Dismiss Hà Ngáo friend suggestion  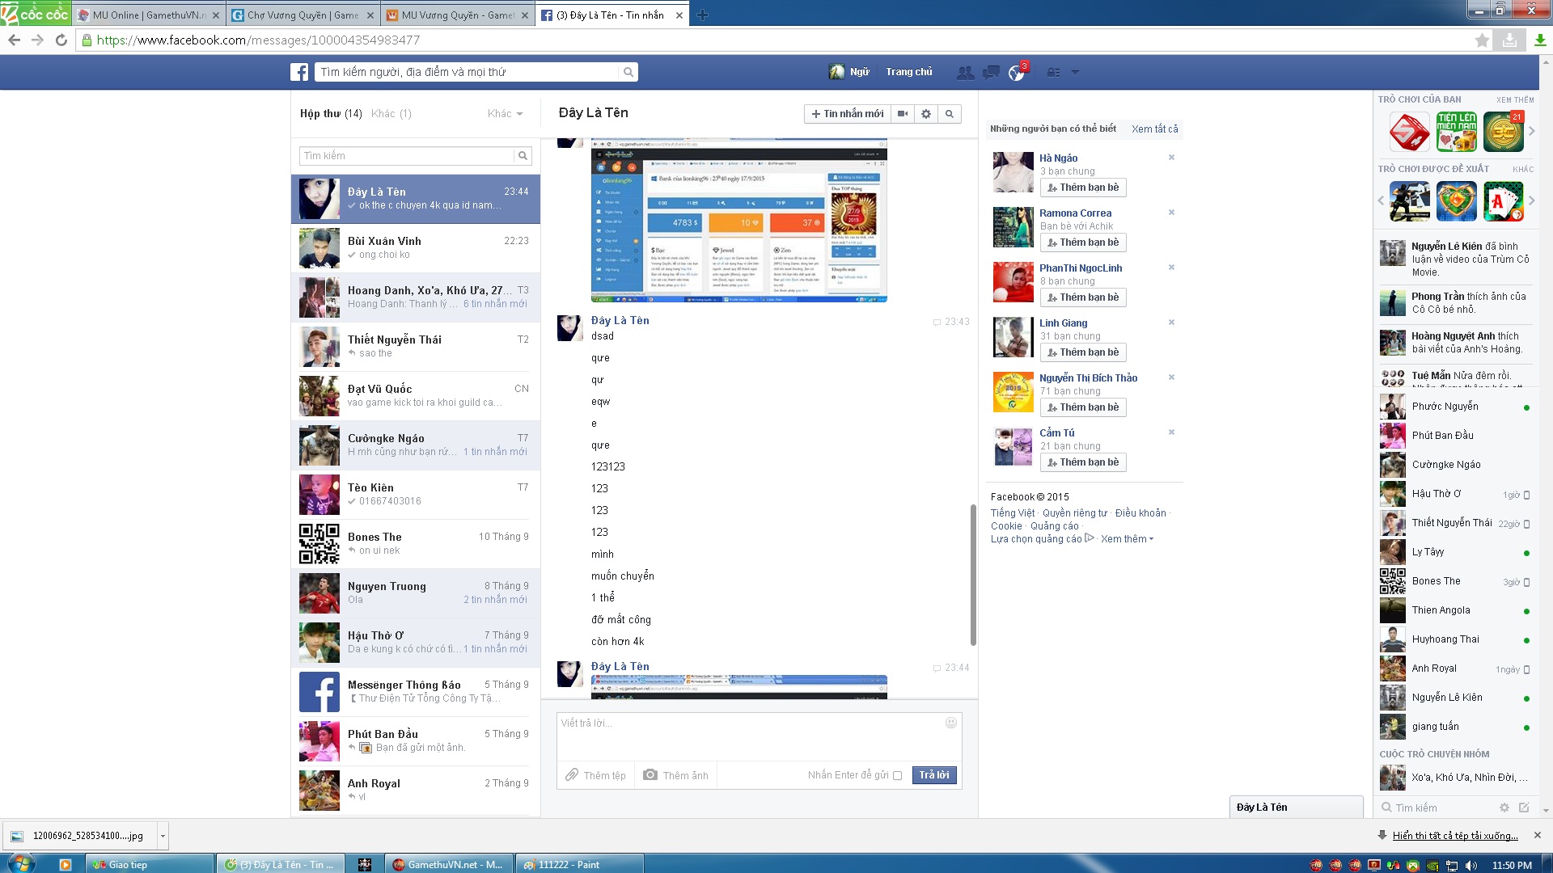(1171, 158)
